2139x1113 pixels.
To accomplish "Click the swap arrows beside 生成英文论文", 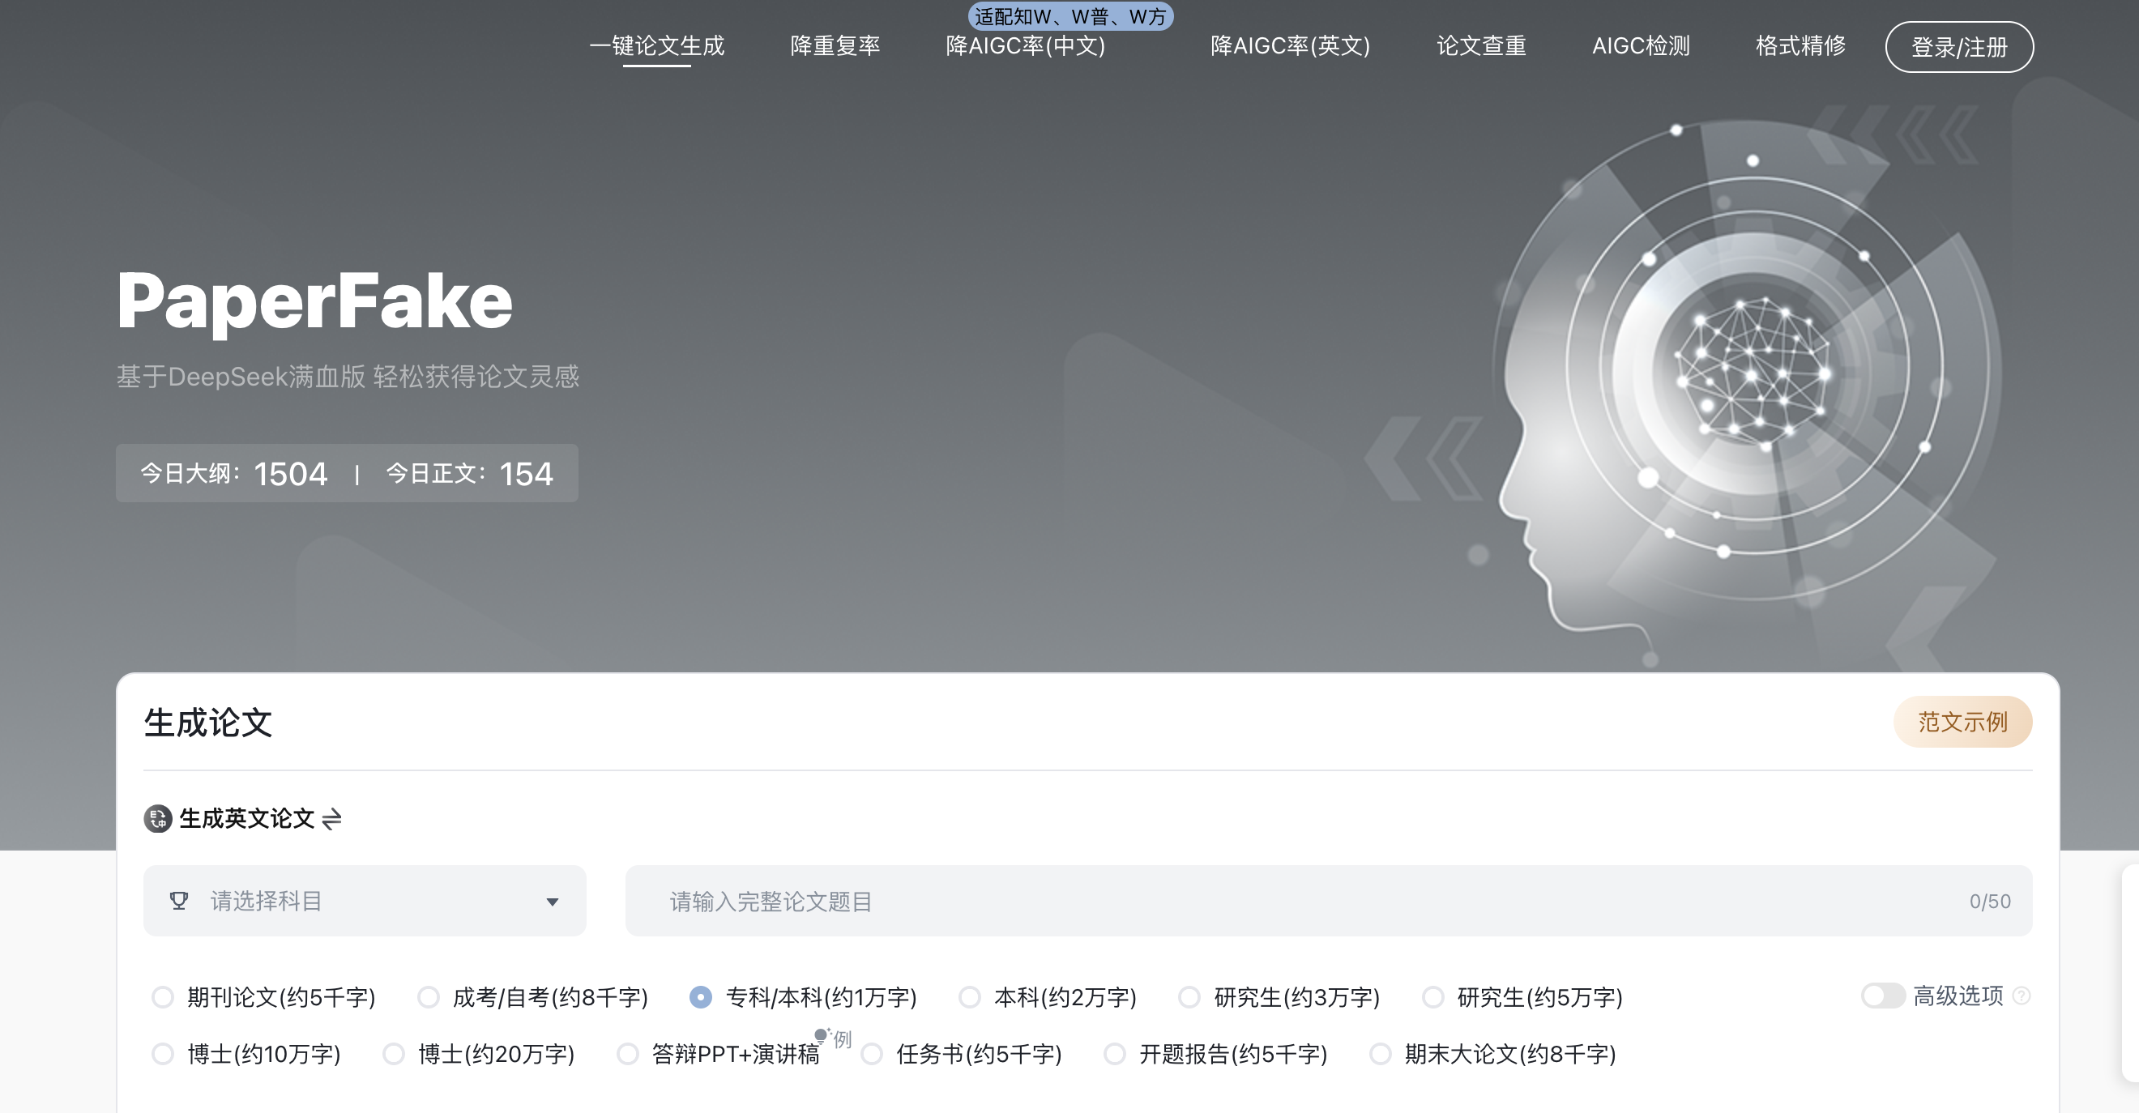I will [331, 819].
